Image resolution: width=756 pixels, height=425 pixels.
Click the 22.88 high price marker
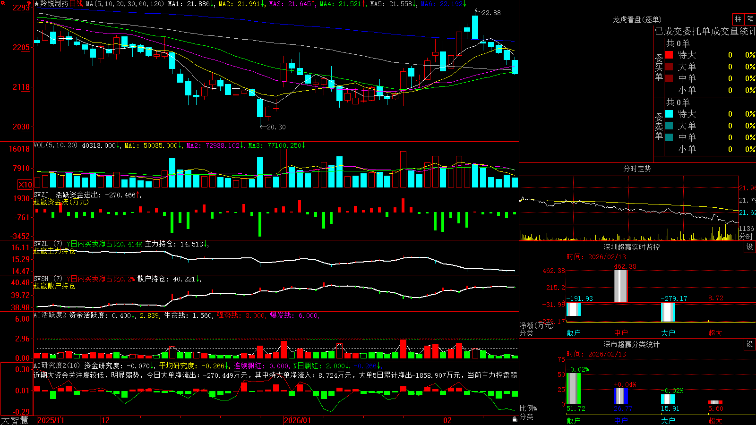[x=491, y=13]
